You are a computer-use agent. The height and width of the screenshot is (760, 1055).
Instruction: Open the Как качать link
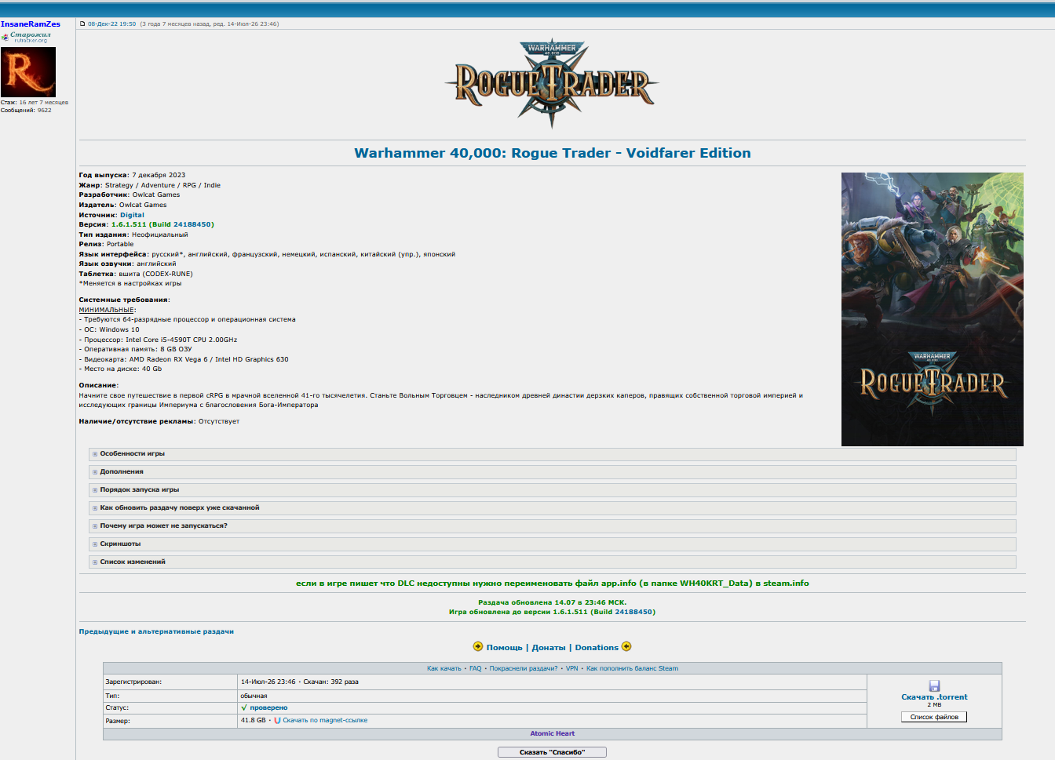click(444, 668)
